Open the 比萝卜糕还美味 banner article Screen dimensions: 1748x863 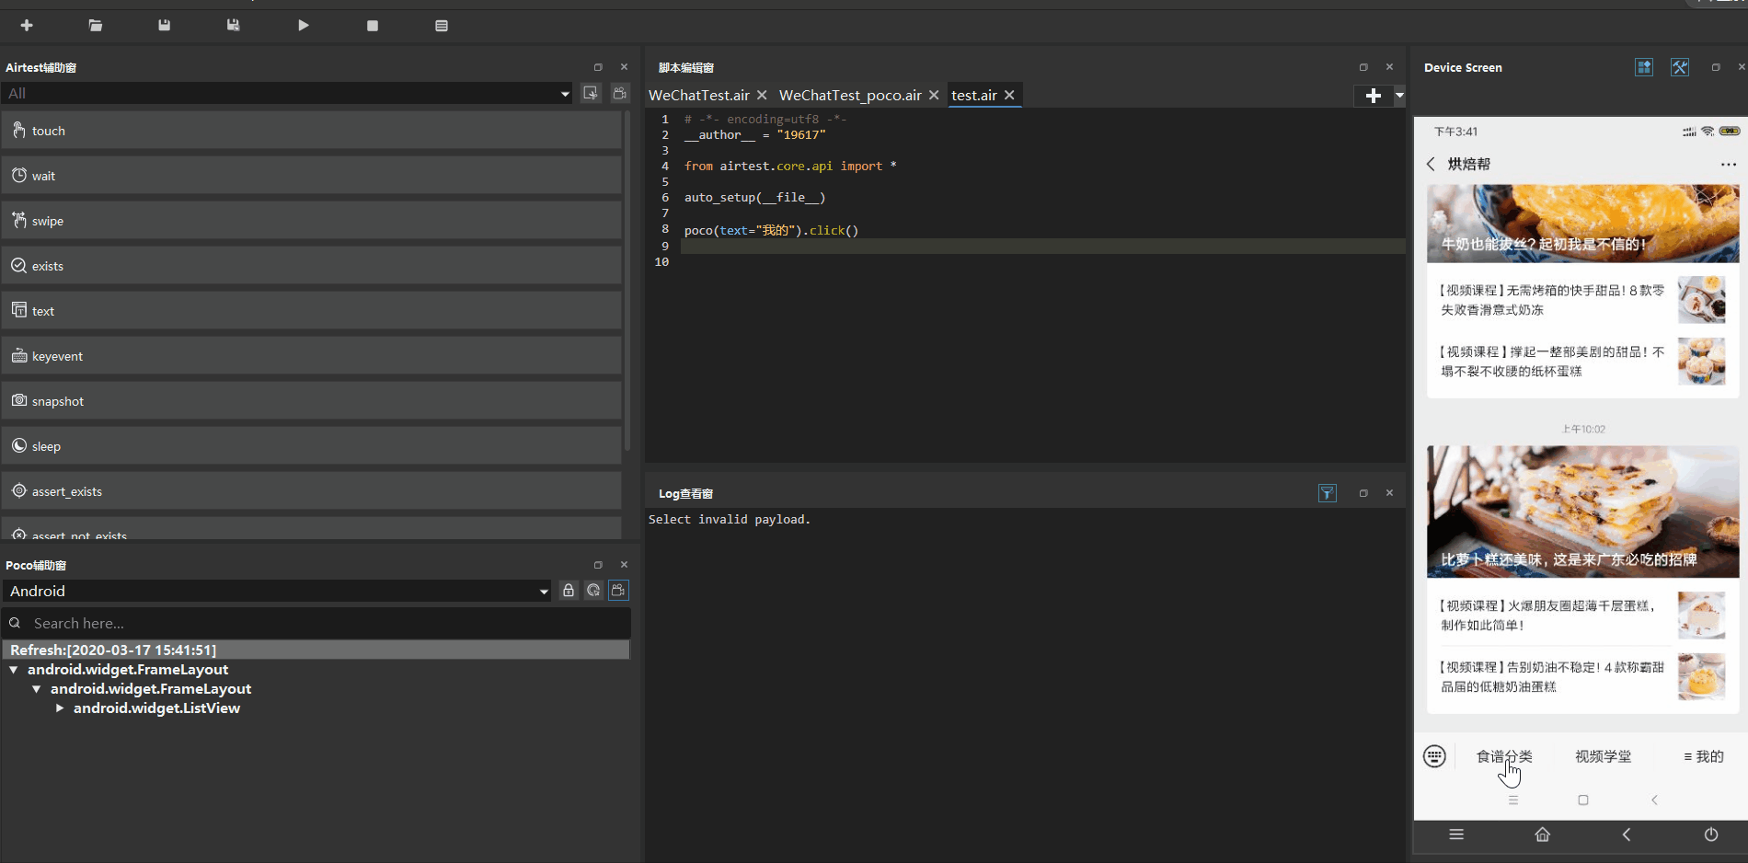(1583, 512)
